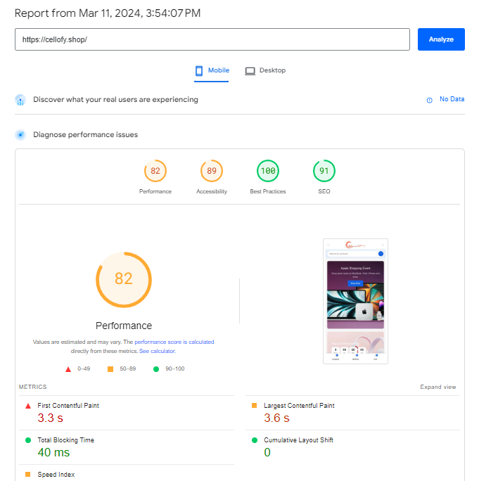Click the Cumulative Layout Shift value 0
The image size is (479, 481).
pos(267,452)
